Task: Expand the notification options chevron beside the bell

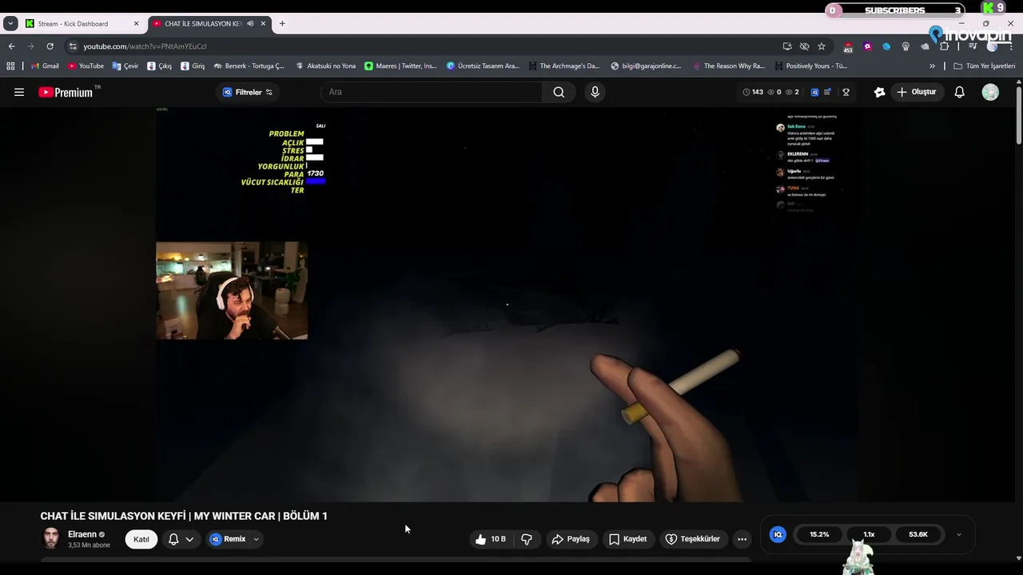Action: tap(189, 539)
